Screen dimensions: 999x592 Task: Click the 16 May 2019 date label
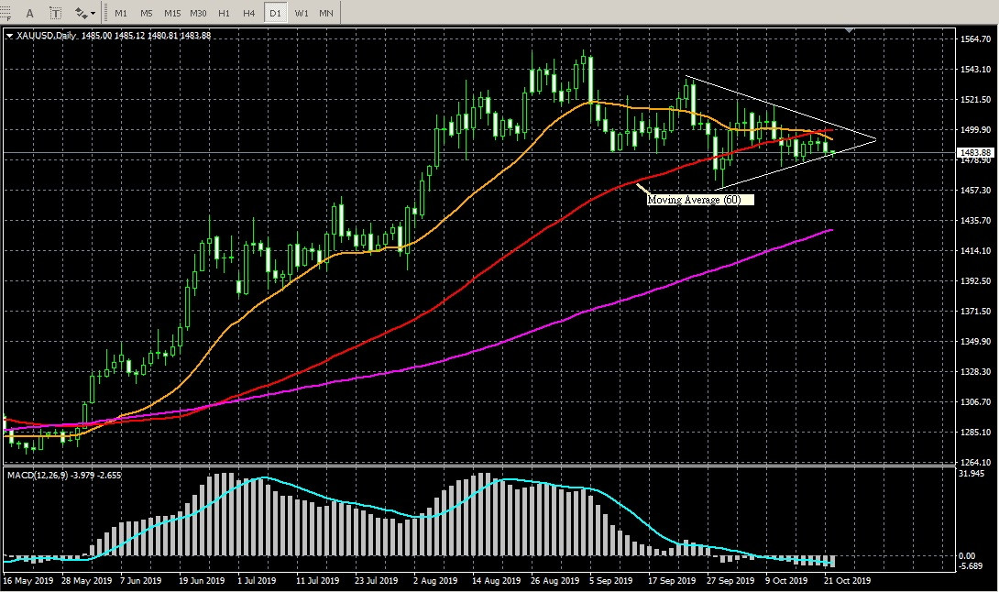pos(28,580)
